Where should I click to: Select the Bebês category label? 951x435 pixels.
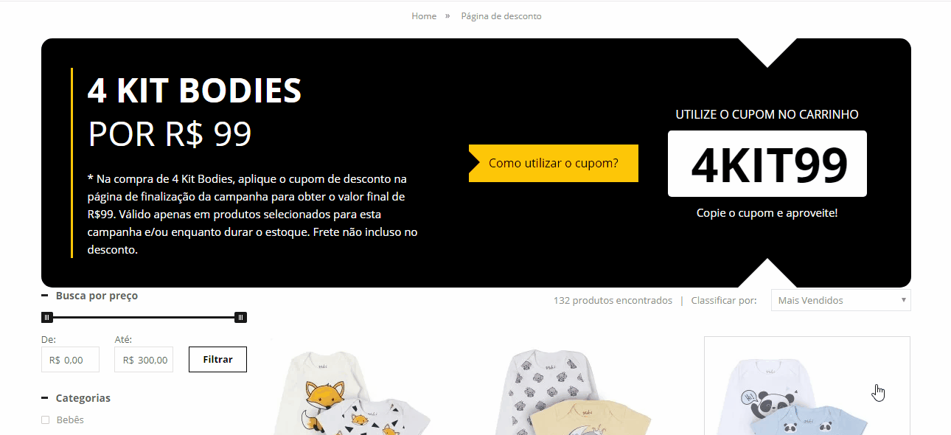pos(70,420)
